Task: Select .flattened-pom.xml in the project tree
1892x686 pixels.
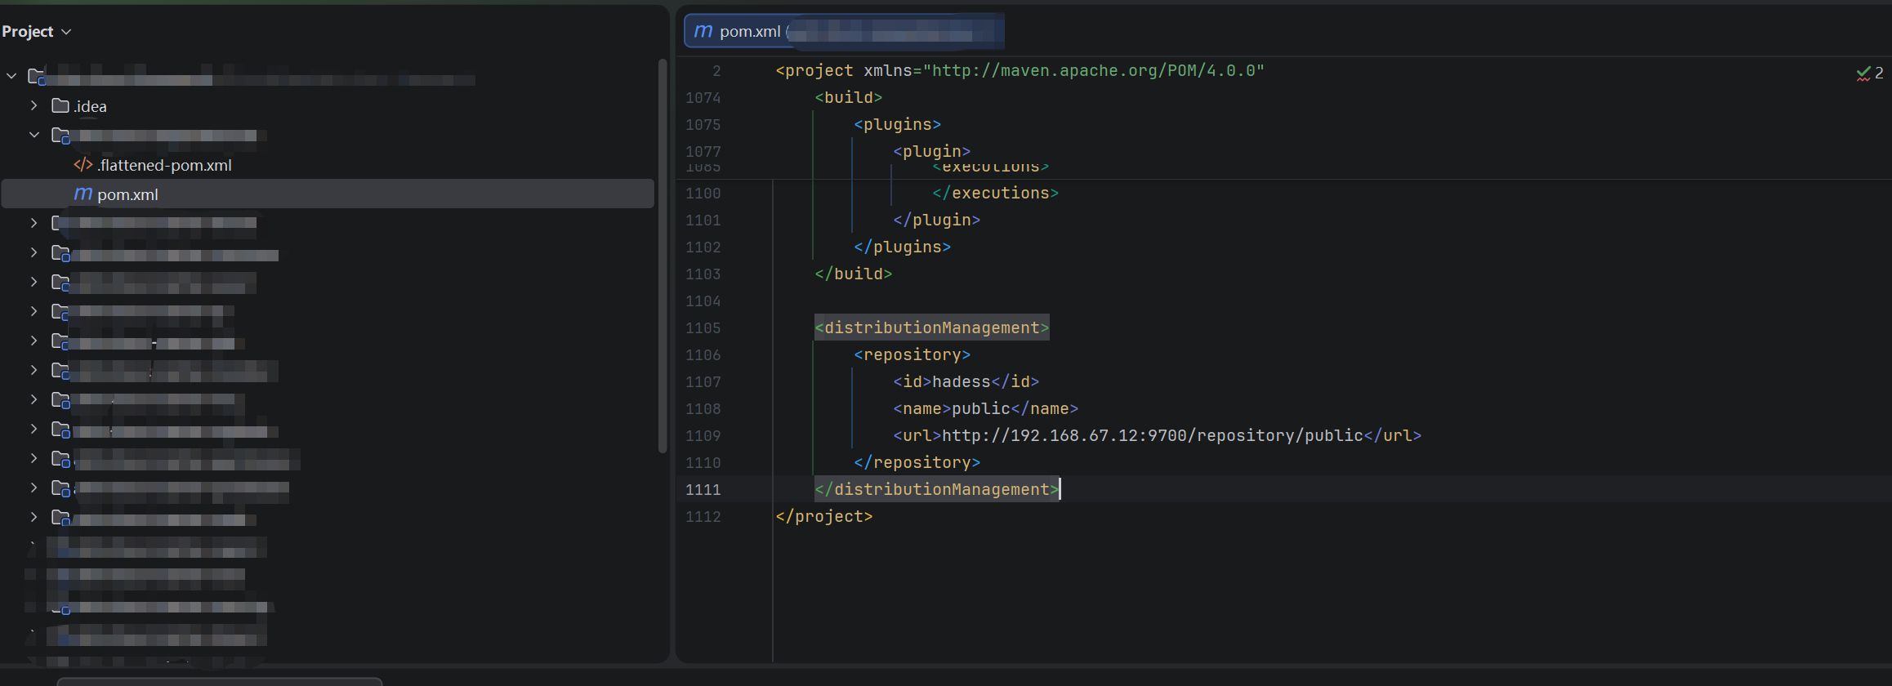Action: coord(164,165)
